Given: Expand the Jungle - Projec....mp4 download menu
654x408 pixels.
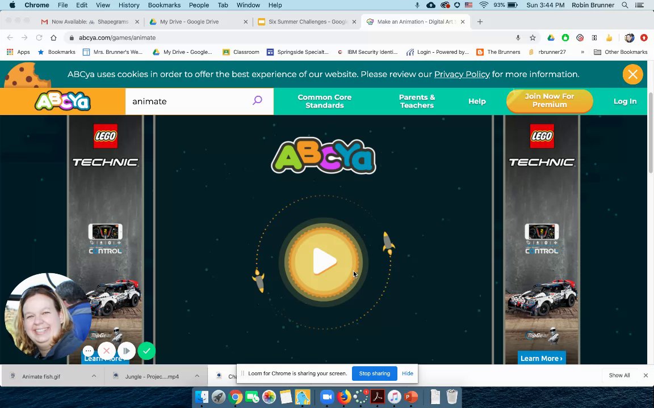Looking at the screenshot, I should [197, 376].
